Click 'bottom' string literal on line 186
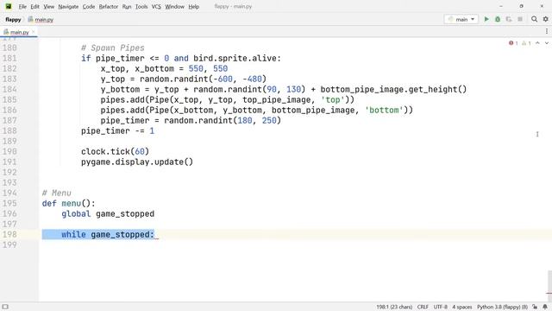The width and height of the screenshot is (552, 311). pos(384,110)
